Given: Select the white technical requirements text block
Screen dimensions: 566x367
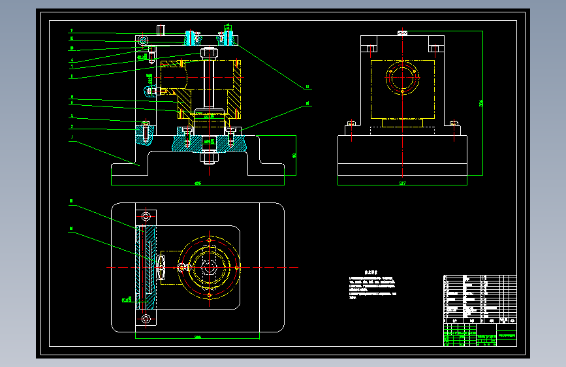Looking at the screenshot, I should pyautogui.click(x=373, y=285).
